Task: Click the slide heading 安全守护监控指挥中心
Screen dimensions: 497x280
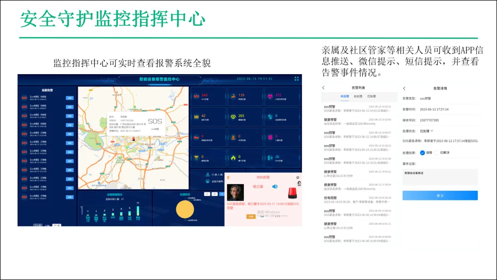Action: pos(113,19)
